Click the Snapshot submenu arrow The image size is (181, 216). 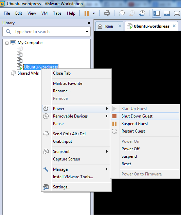tap(107, 152)
